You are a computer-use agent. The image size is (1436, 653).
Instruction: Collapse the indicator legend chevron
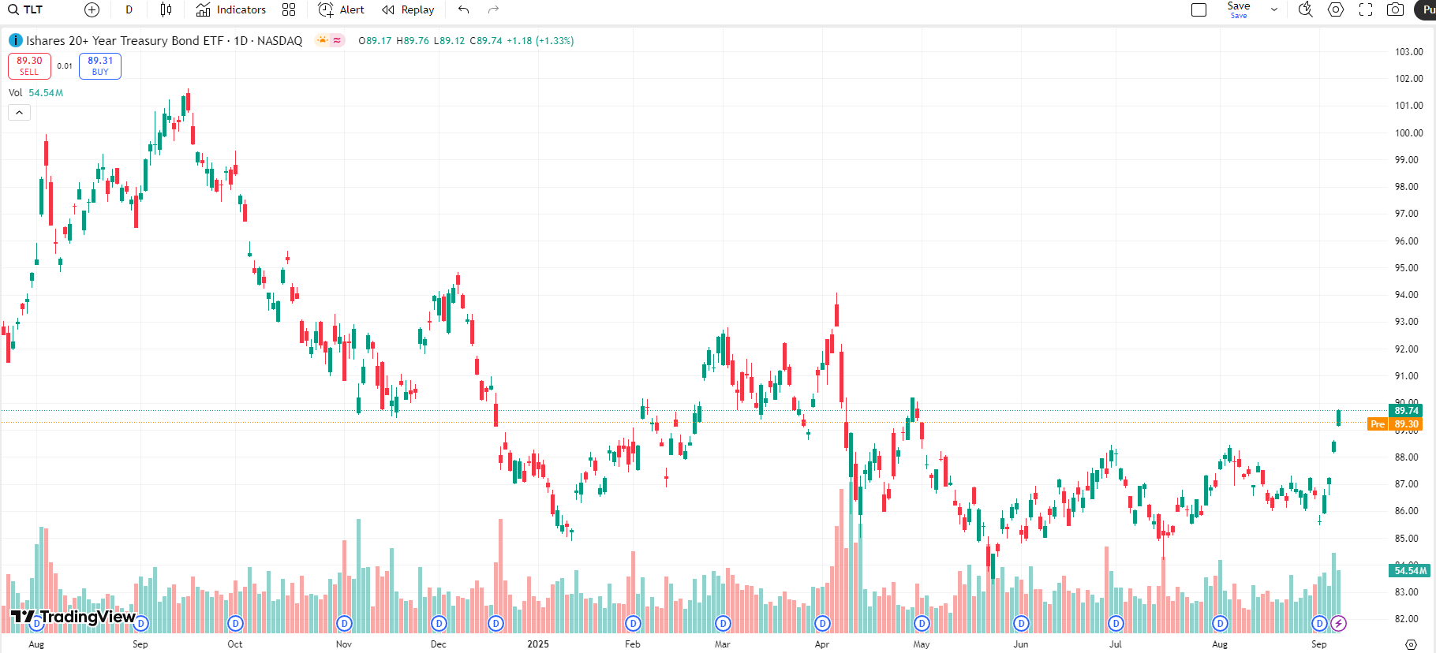(19, 113)
